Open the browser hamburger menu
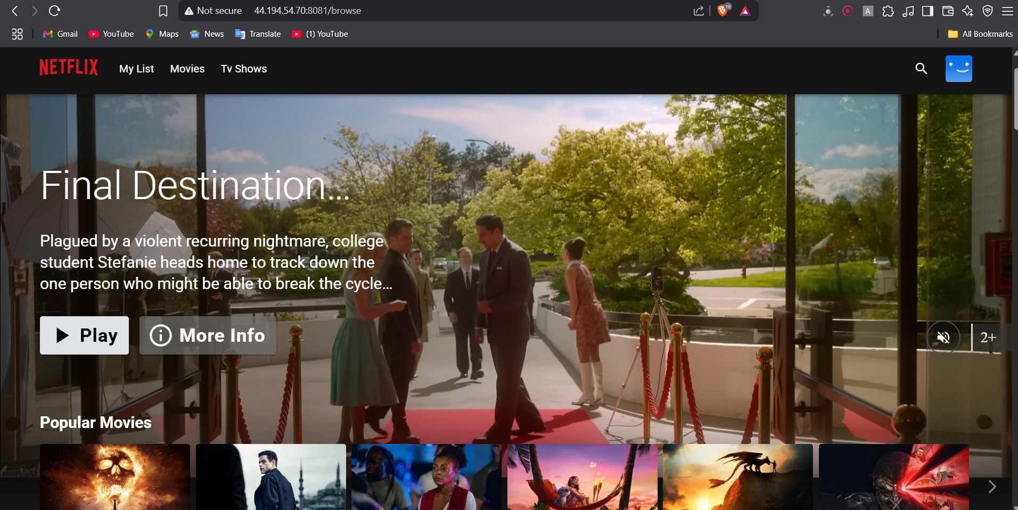The height and width of the screenshot is (510, 1018). [1007, 11]
